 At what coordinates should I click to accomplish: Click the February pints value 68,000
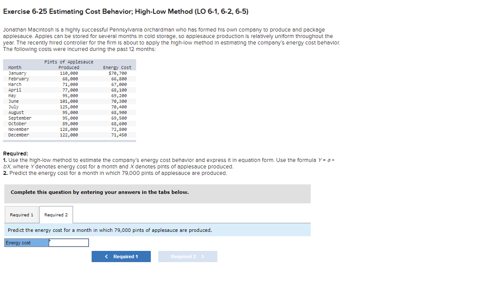pyautogui.click(x=70, y=79)
